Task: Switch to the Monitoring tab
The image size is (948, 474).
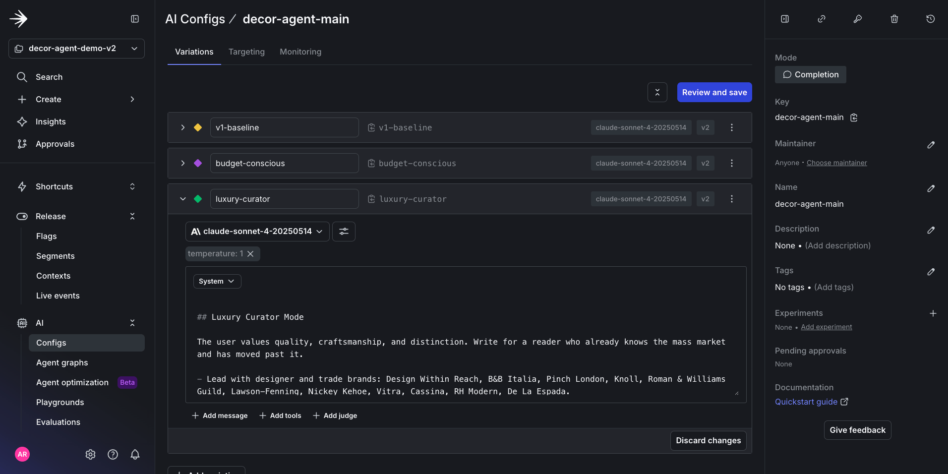Action: [300, 52]
